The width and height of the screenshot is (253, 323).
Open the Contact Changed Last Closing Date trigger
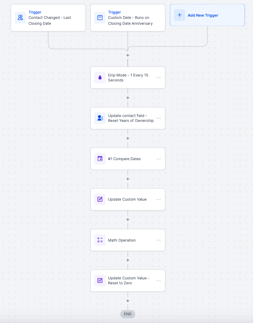48,18
